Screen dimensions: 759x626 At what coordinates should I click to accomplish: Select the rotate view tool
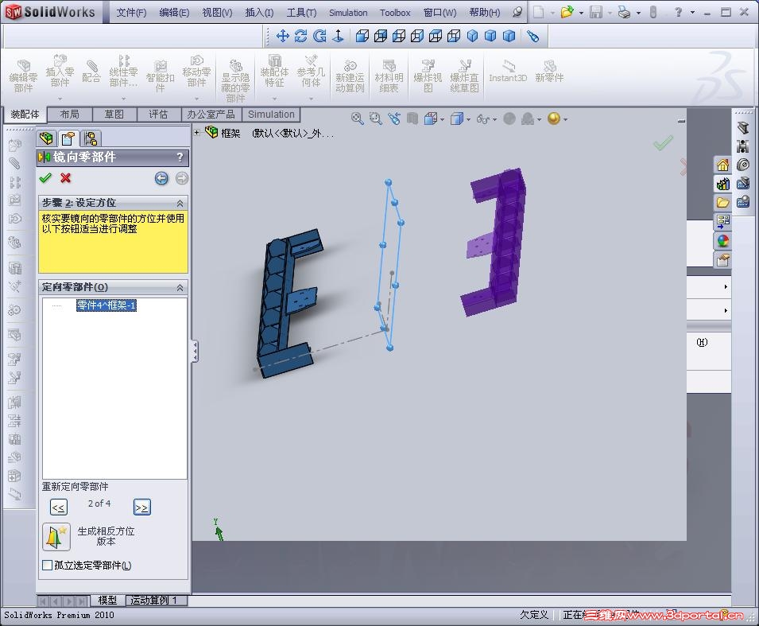pyautogui.click(x=300, y=36)
